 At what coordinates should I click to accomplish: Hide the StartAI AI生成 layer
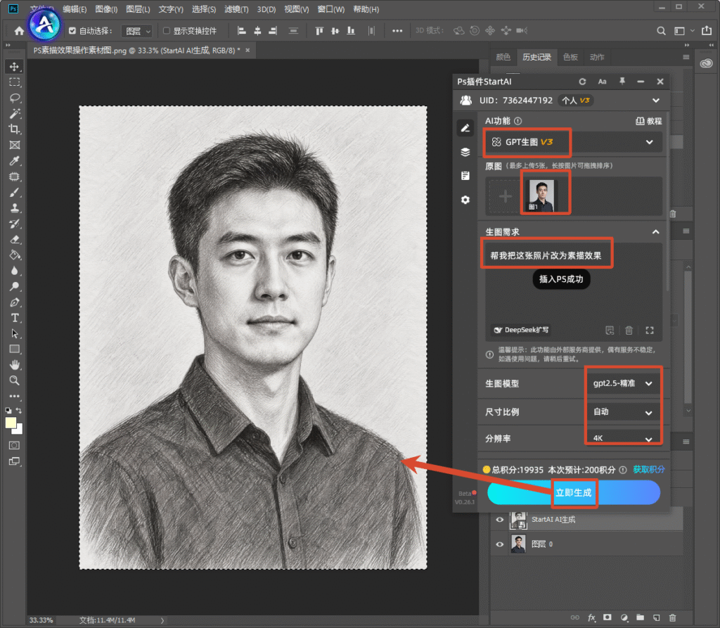coord(500,520)
